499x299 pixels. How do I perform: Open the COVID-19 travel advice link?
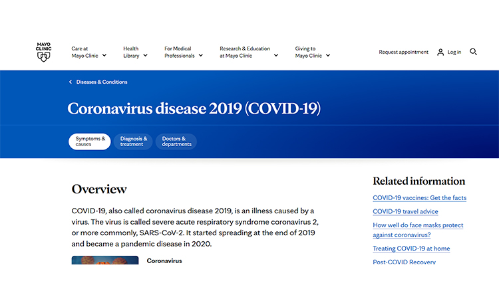pyautogui.click(x=405, y=211)
